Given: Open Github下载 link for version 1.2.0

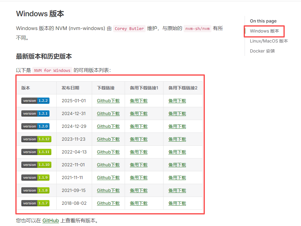Looking at the screenshot, I should [108, 126].
